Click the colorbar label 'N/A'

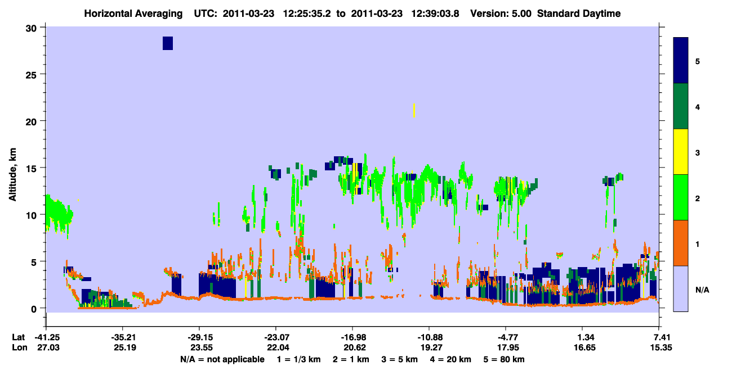(702, 290)
